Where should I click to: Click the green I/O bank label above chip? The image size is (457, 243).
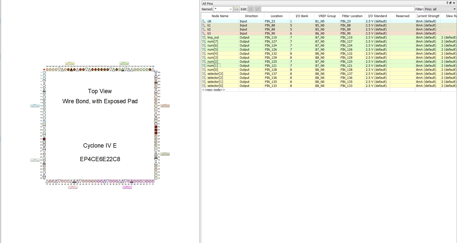[124, 63]
